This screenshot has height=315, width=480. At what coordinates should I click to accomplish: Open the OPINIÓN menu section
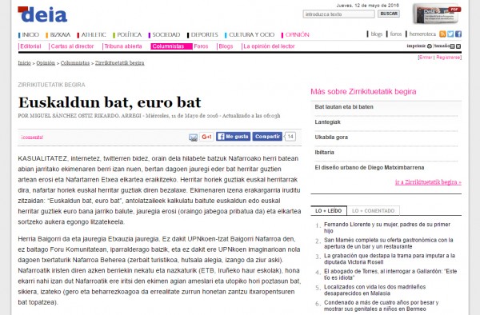pos(298,35)
